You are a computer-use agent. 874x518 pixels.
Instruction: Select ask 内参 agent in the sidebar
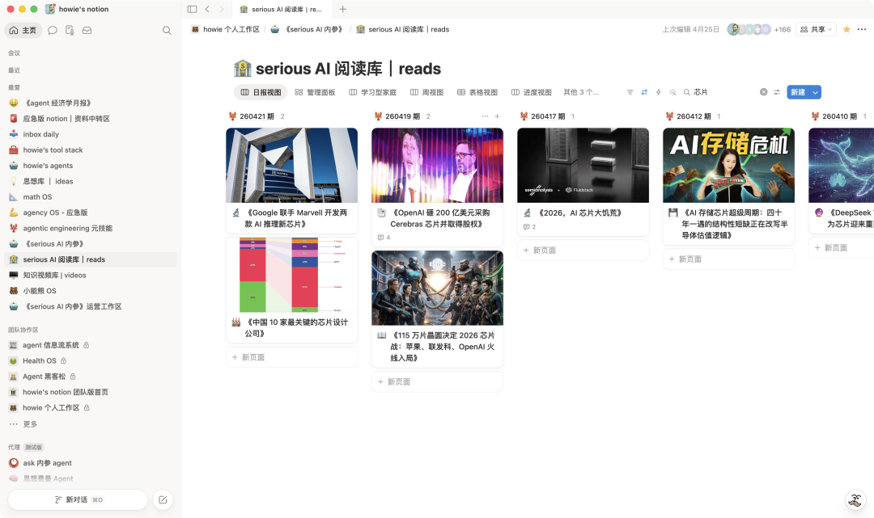point(91,463)
